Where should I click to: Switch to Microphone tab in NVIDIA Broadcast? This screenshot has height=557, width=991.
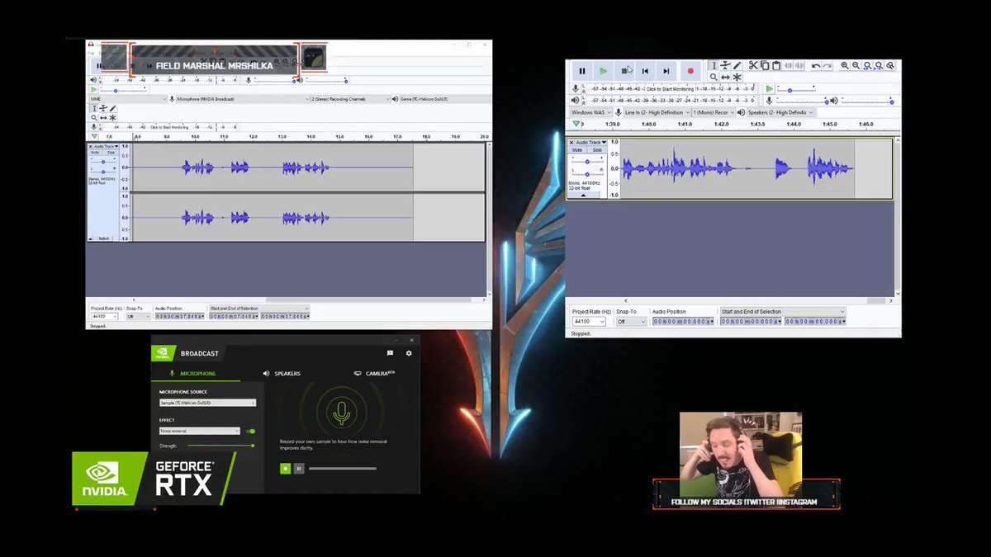click(x=195, y=373)
